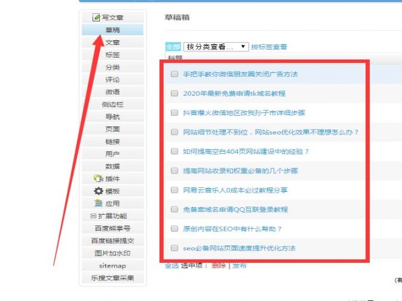Click the 应用 store icon
Screen dimensions: 402x301
98,203
